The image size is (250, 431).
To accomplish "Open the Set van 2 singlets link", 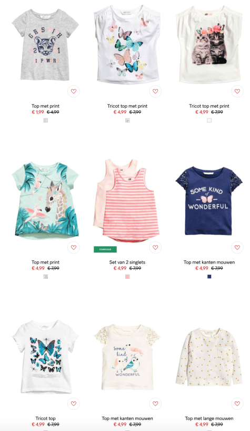I will pos(127,262).
